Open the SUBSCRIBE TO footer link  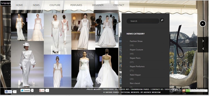[110, 89]
